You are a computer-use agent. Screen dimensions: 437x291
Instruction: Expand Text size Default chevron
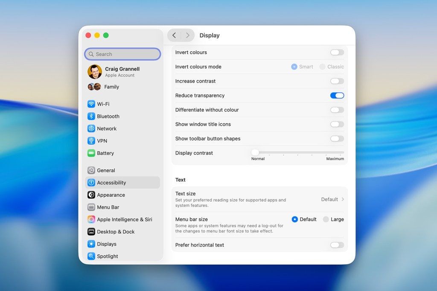pyautogui.click(x=343, y=199)
